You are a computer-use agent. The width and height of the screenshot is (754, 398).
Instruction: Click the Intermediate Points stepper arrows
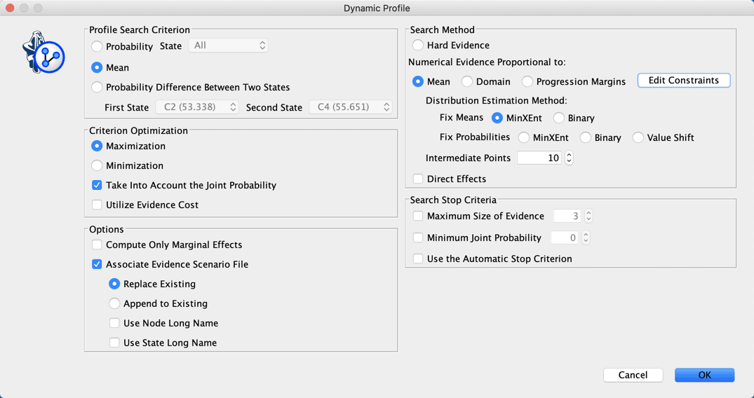coord(569,158)
